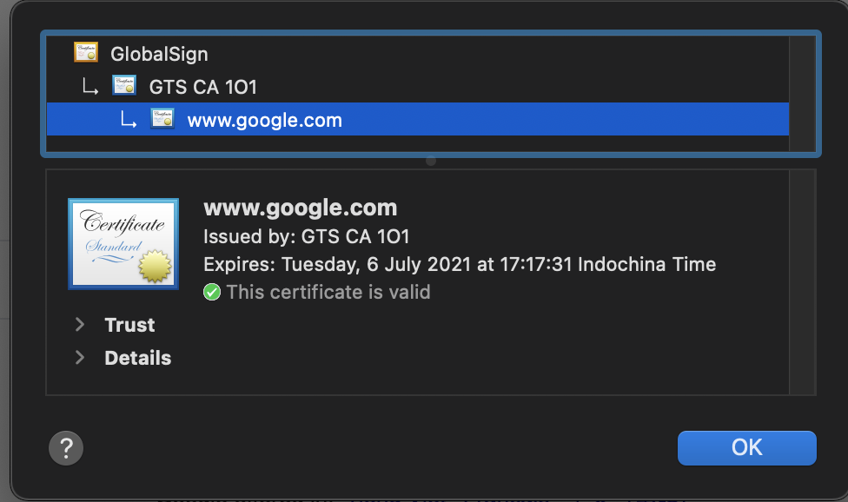848x502 pixels.
Task: Open help with the question mark button
Action: pos(66,448)
